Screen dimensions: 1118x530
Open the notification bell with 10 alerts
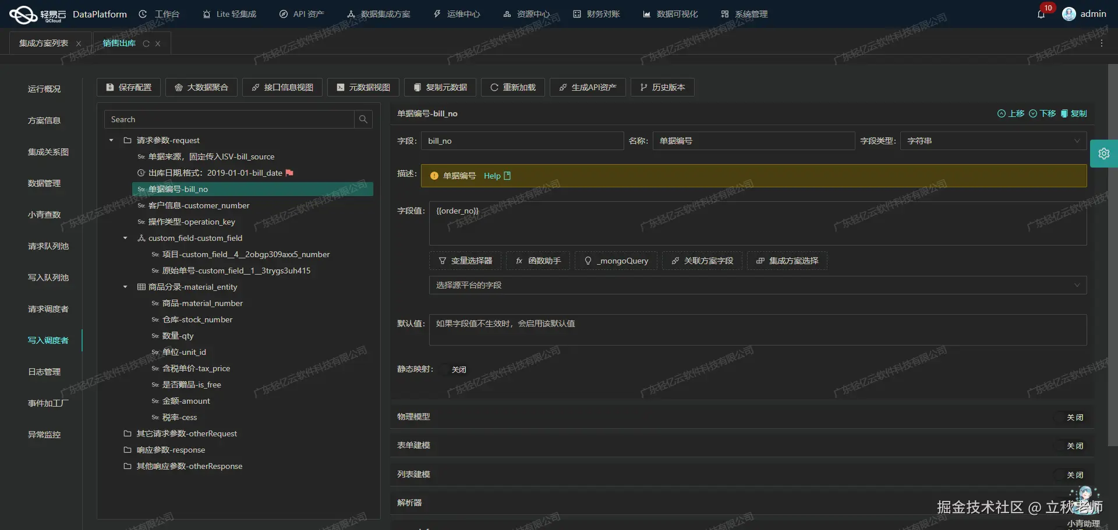point(1042,14)
